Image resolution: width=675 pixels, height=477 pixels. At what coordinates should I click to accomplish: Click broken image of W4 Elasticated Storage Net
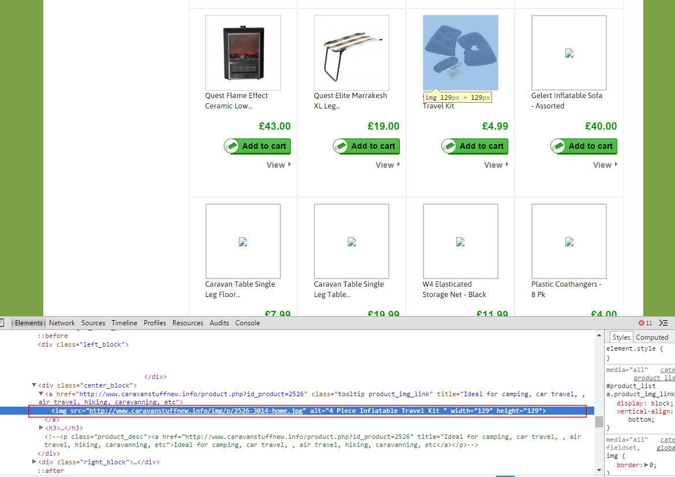point(460,242)
